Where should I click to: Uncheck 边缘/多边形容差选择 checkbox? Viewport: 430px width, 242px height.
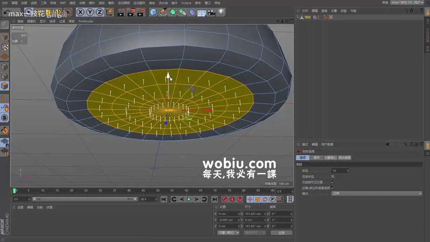pos(333,188)
